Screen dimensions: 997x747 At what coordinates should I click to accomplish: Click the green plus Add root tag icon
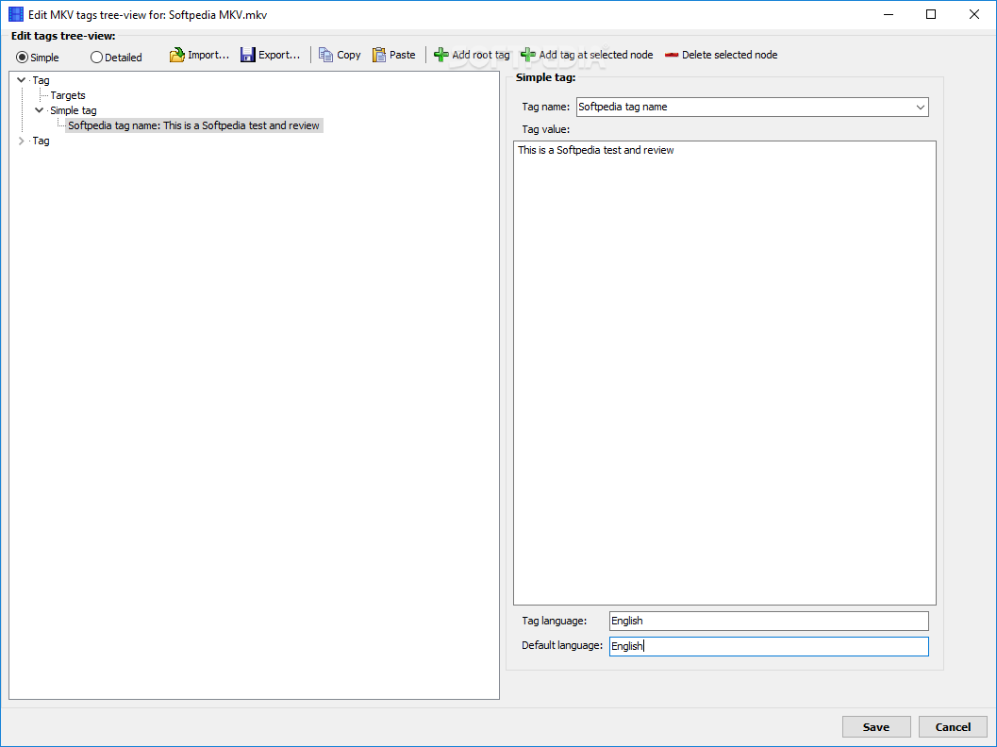click(x=440, y=55)
